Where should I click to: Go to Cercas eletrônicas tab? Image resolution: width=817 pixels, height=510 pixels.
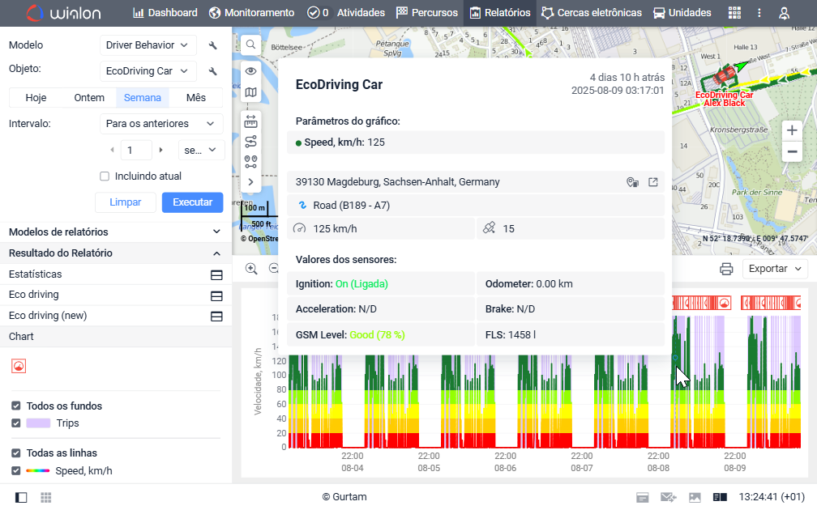pos(592,13)
